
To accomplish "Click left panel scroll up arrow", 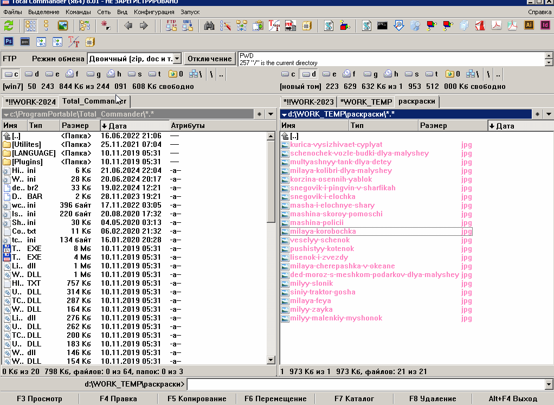I will coord(270,136).
